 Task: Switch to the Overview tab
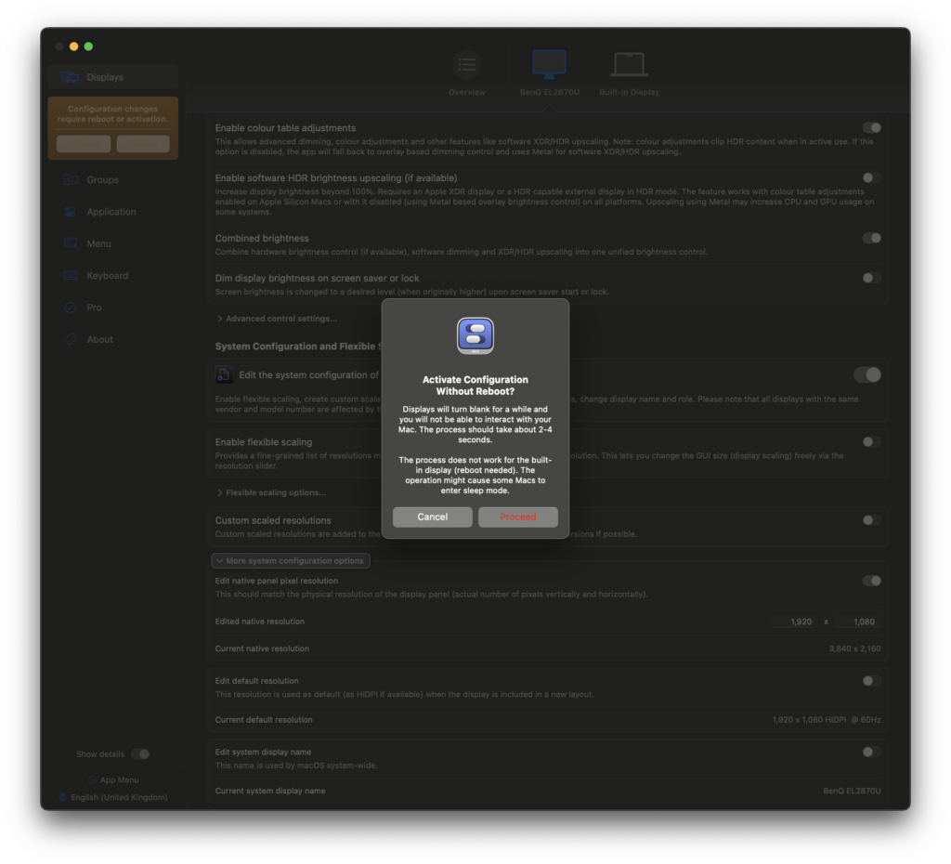click(466, 73)
